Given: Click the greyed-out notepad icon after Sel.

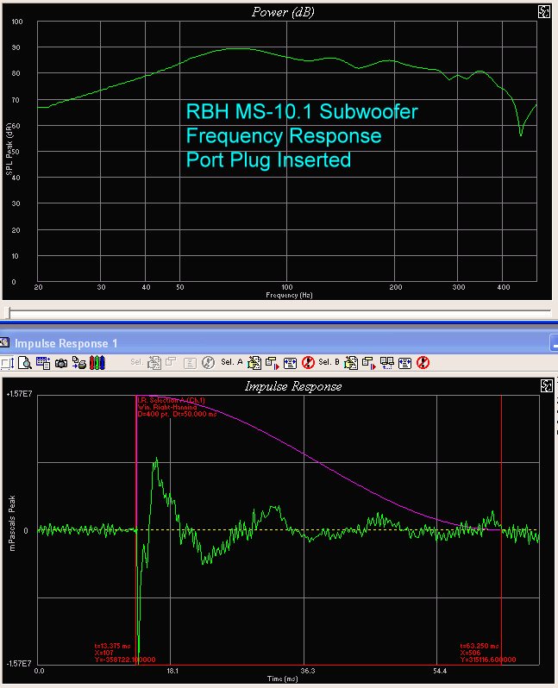Looking at the screenshot, I should coord(154,363).
